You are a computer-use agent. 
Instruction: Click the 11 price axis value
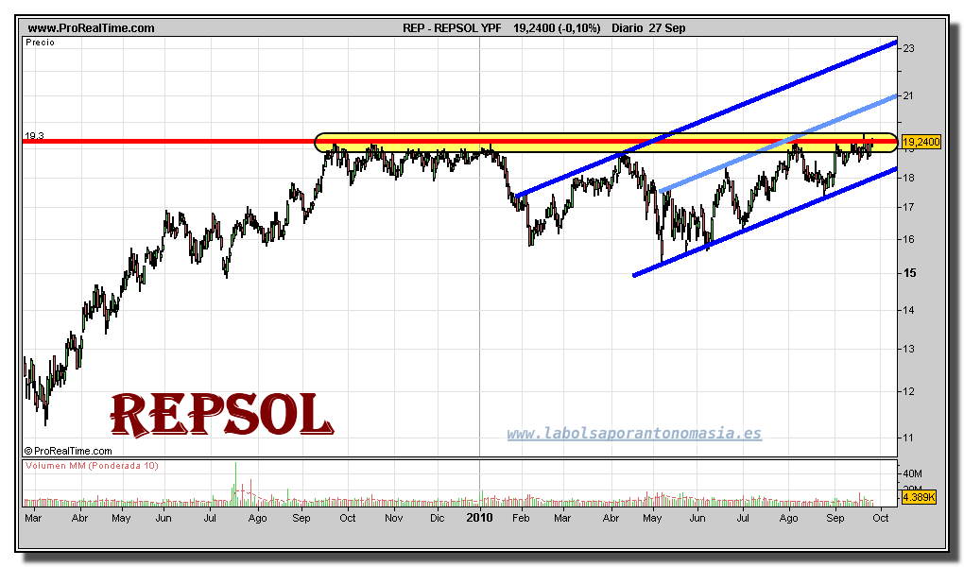(x=908, y=438)
